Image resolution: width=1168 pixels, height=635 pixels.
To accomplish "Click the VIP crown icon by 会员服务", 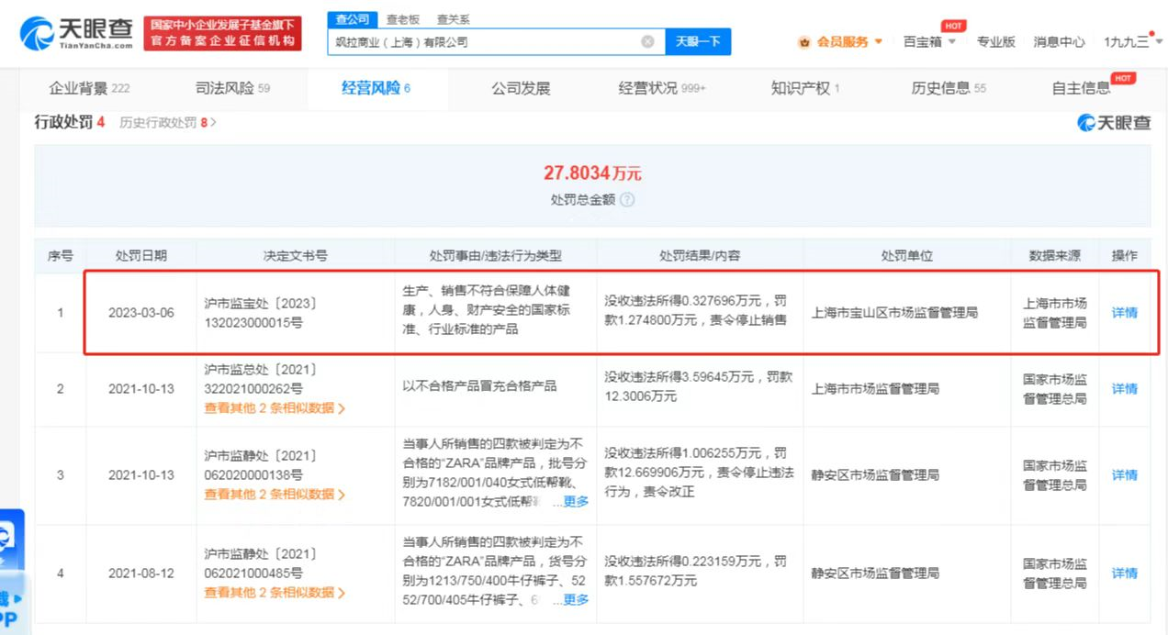I will coord(804,42).
